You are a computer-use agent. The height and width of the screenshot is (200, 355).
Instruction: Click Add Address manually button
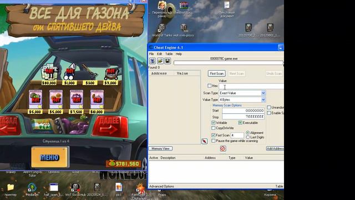[275, 148]
